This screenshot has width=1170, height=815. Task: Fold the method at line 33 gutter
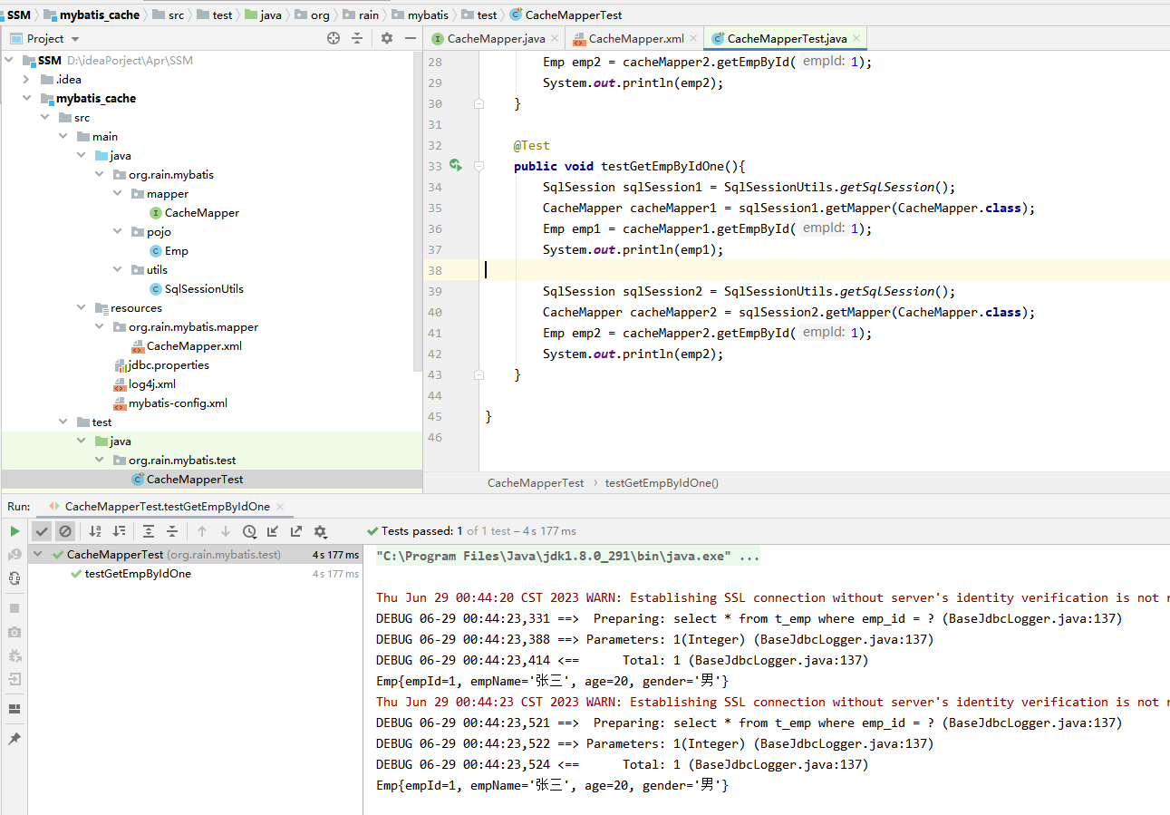(x=479, y=166)
